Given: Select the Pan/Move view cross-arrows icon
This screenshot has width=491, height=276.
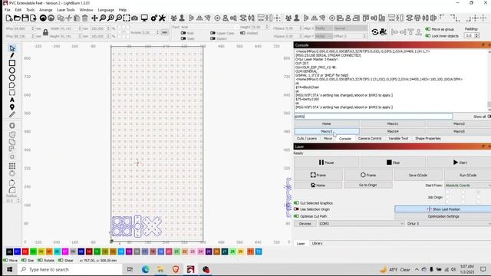Looking at the screenshot, I should tap(94, 18).
